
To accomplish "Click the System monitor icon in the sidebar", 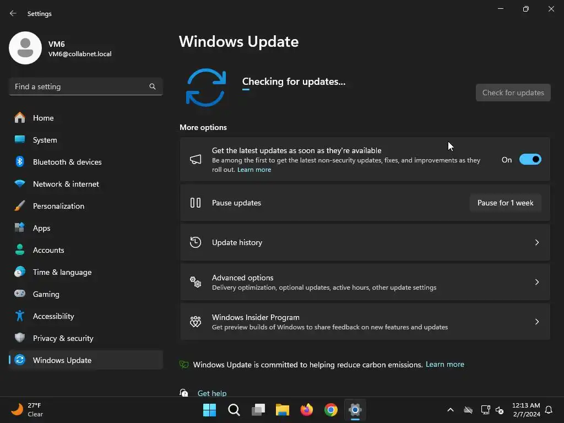I will tap(20, 139).
